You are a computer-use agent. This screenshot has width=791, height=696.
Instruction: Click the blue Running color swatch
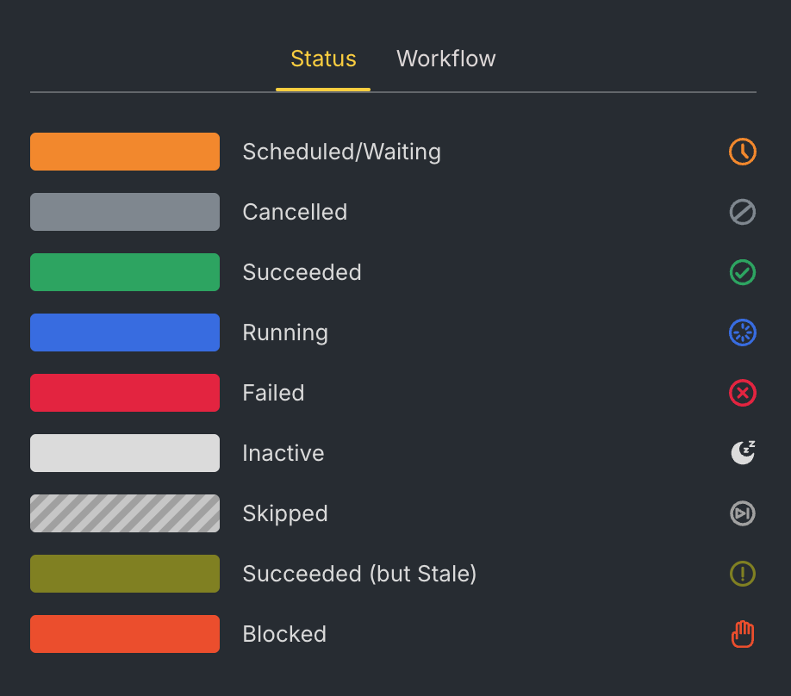tap(124, 332)
